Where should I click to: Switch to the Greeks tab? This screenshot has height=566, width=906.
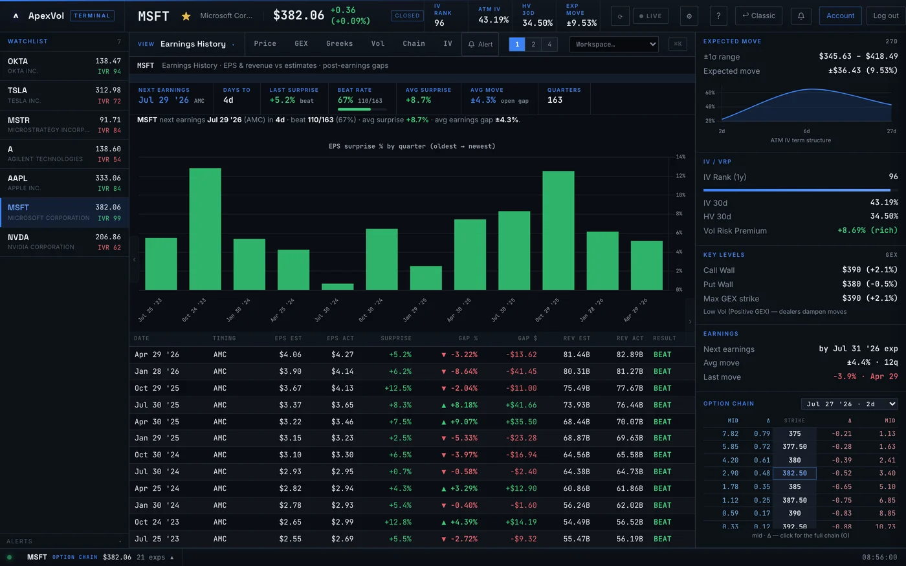(339, 43)
